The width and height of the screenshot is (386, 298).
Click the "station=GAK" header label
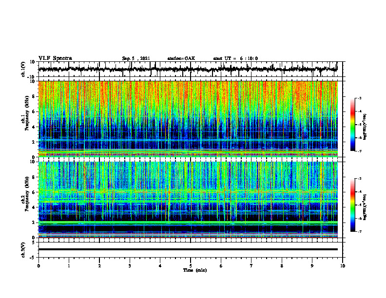pyautogui.click(x=181, y=58)
